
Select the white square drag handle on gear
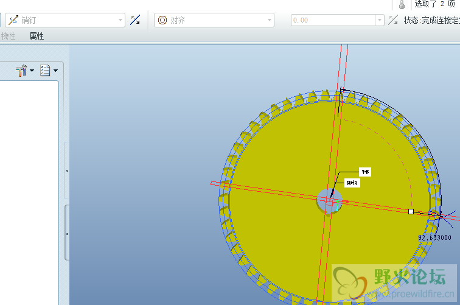coord(411,211)
